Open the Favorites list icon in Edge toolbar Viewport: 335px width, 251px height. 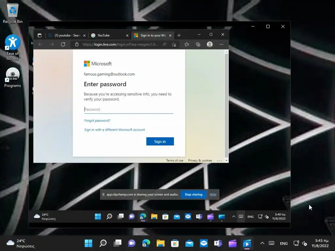pyautogui.click(x=187, y=44)
